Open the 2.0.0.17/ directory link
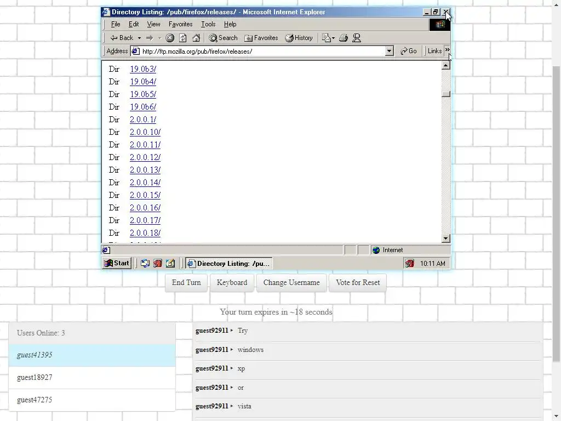The image size is (561, 421). pos(145,220)
